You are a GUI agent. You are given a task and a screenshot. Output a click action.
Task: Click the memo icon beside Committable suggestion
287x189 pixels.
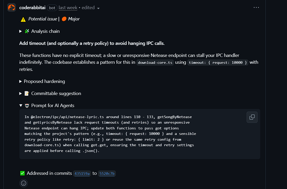(x=27, y=93)
